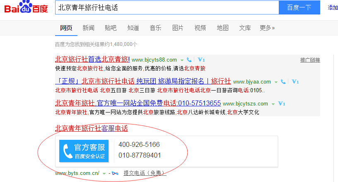Image resolution: width=338 pixels, height=182 pixels.
Task: Switch to the 图片 images tab
Action: pyautogui.click(x=178, y=28)
